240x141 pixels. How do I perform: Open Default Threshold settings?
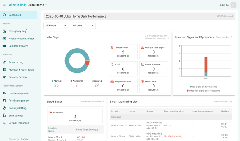pyautogui.click(x=19, y=123)
